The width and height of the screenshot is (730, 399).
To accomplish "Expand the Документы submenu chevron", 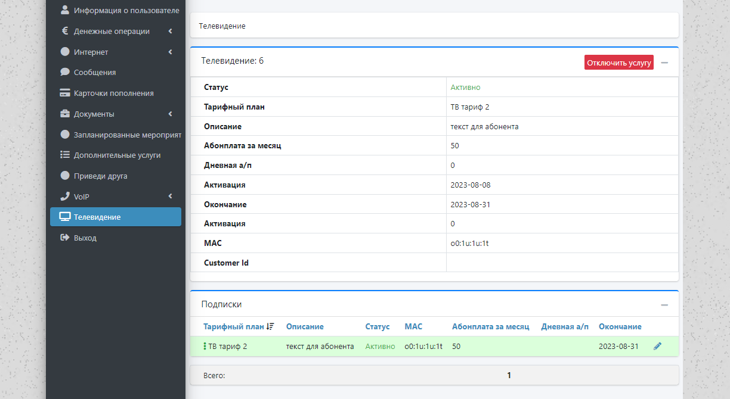I will 170,114.
